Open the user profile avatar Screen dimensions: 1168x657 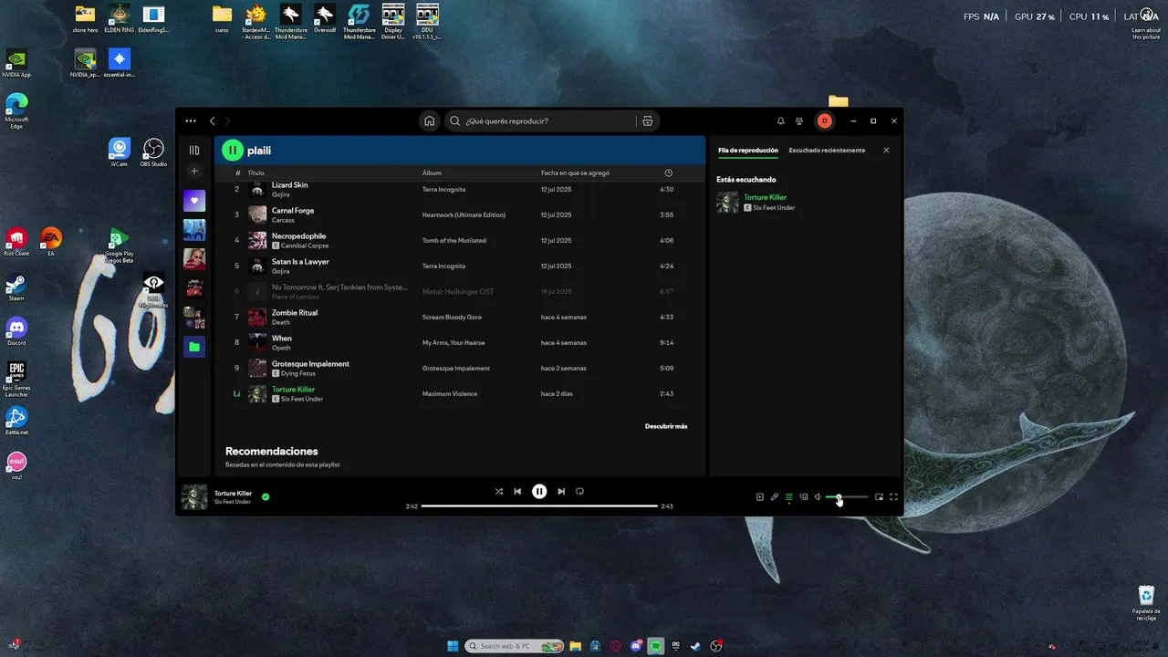click(x=824, y=120)
